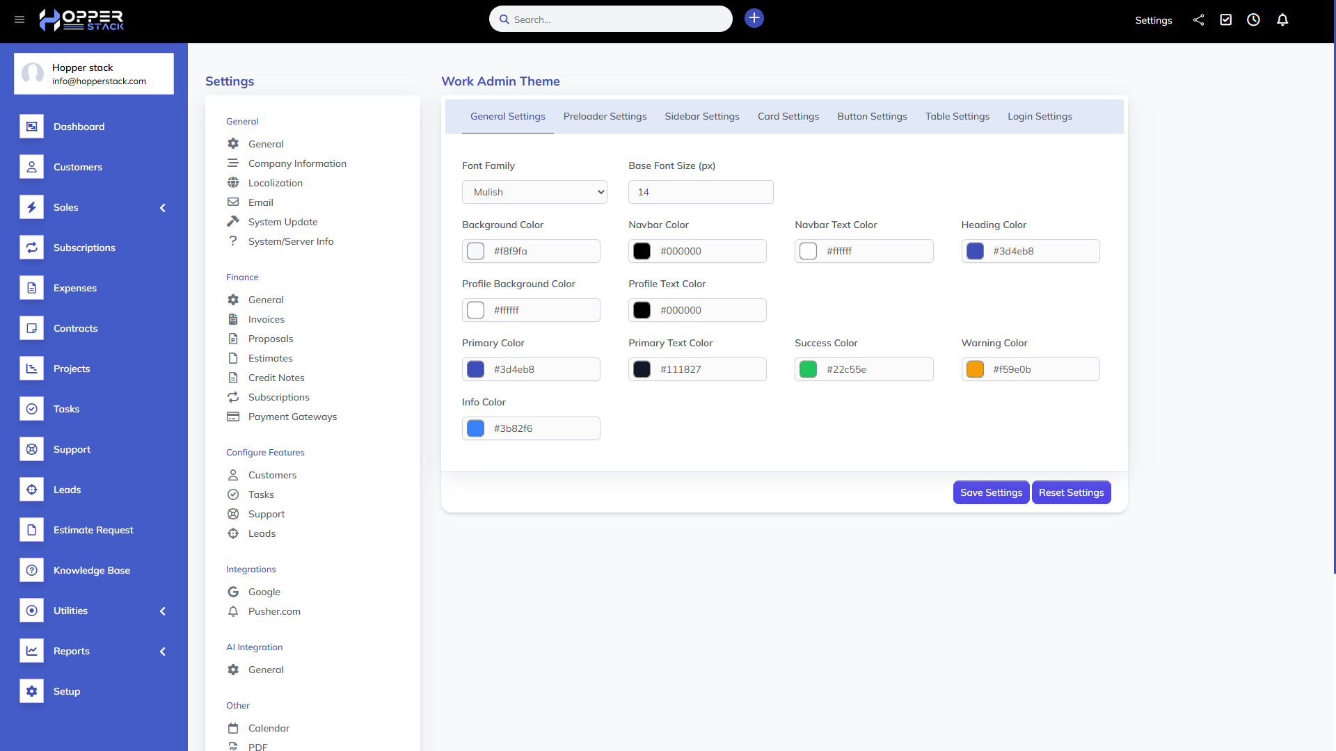The height and width of the screenshot is (751, 1336).
Task: Expand the Reports sidebar chevron
Action: click(163, 652)
